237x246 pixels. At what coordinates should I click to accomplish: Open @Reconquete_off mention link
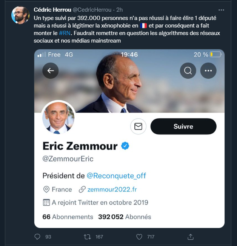[116, 176]
